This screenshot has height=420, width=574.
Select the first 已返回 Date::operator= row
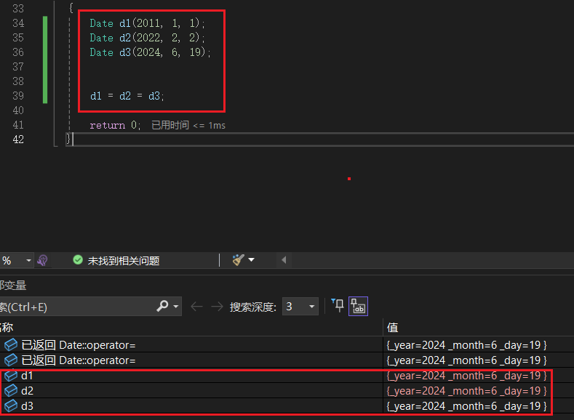coord(287,345)
